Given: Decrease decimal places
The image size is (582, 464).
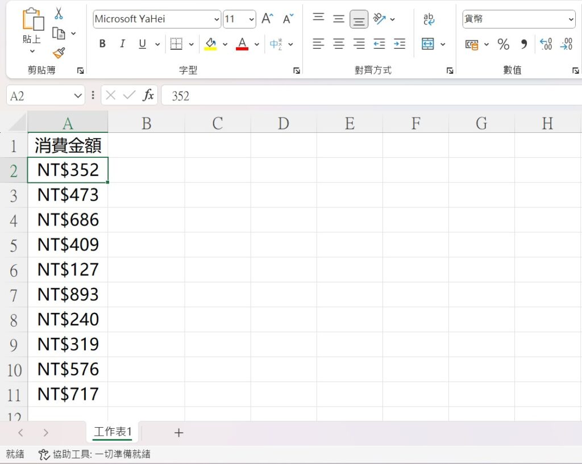Looking at the screenshot, I should pos(567,44).
